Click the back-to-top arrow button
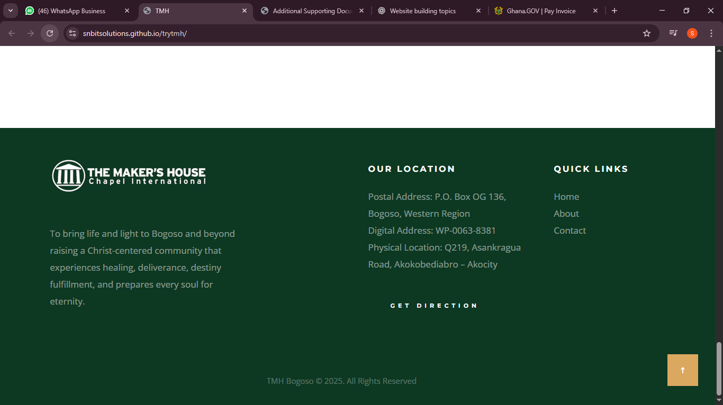 coord(682,370)
